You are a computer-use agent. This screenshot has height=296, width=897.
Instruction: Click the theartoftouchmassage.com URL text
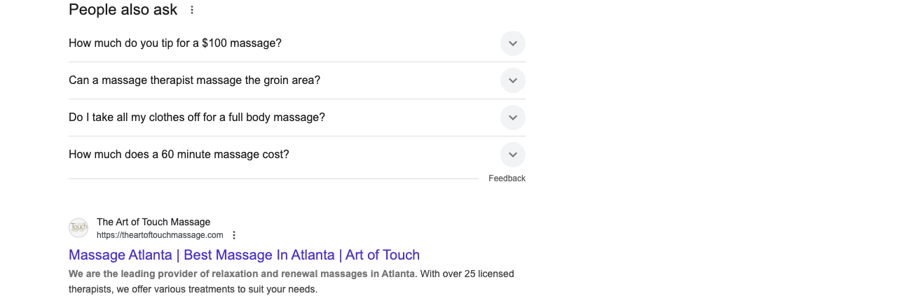pos(160,235)
